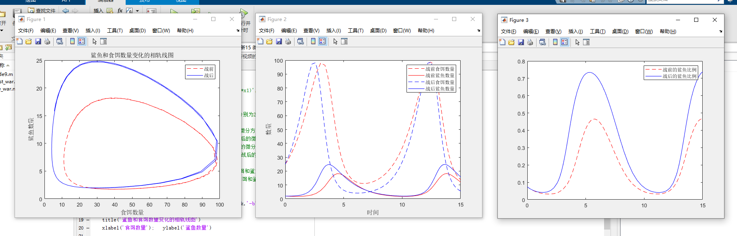Print figure icon in Figure 1 toolbar

[47, 41]
